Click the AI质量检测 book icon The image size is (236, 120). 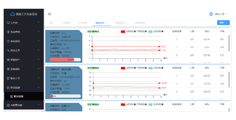click(x=8, y=105)
